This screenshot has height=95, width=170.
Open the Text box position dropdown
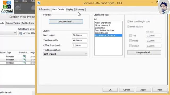(65, 54)
